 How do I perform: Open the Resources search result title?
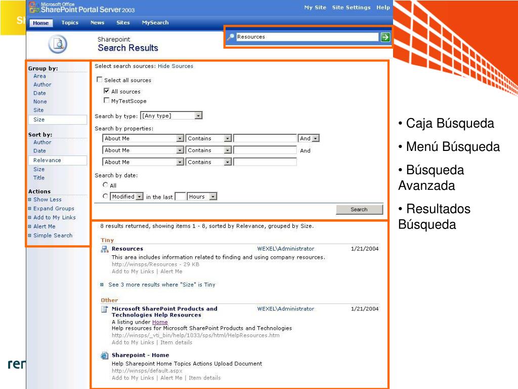click(x=127, y=249)
